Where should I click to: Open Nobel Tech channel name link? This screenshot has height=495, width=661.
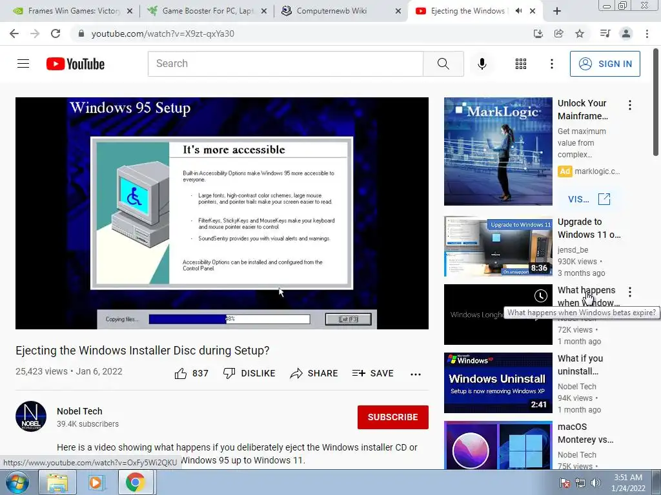click(79, 411)
